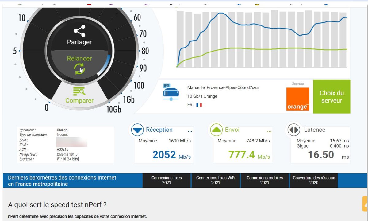The width and height of the screenshot is (368, 221).
Task: Click the Derniers baromètres des connexions Internet banner
Action: coord(62,181)
